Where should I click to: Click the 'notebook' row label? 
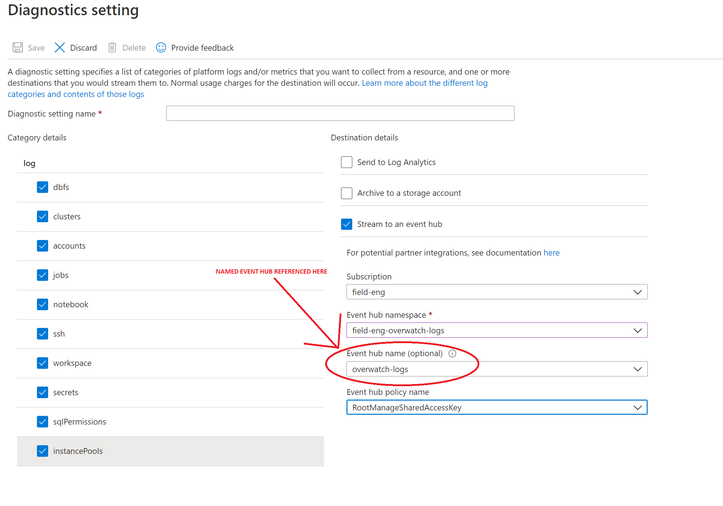point(71,304)
